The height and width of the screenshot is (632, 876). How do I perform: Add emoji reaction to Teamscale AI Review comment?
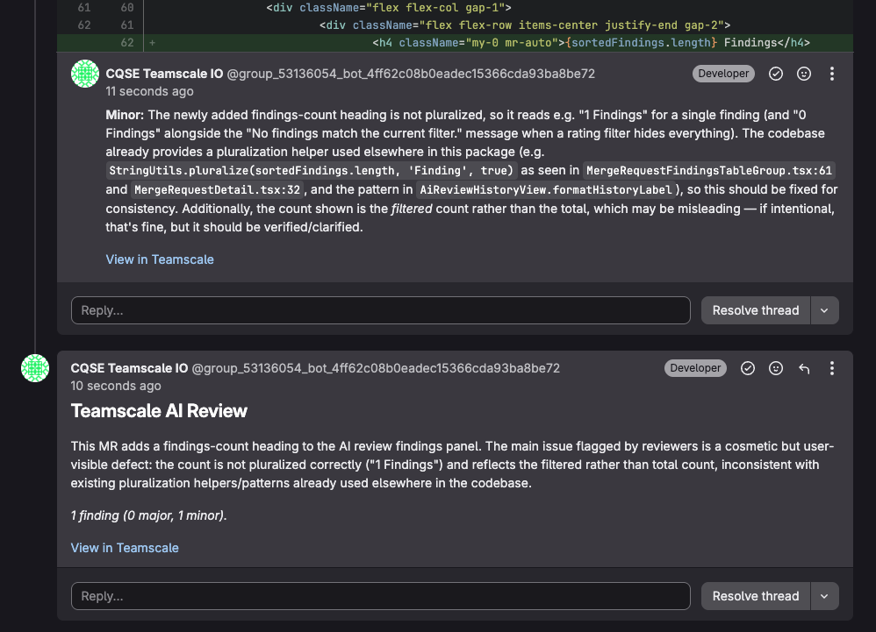pyautogui.click(x=775, y=368)
